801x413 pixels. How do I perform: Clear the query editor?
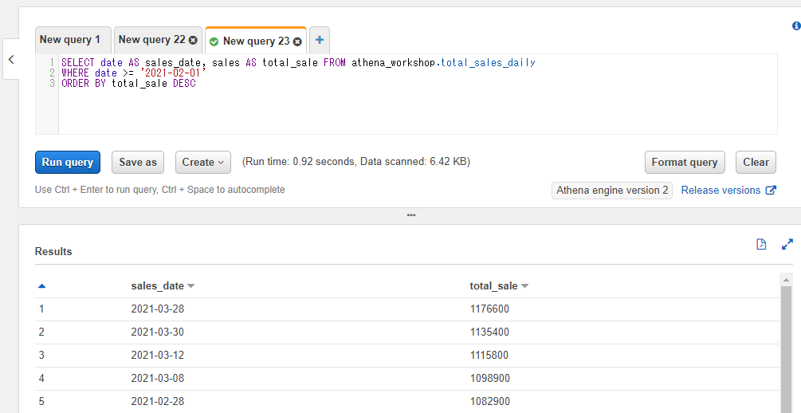[756, 162]
